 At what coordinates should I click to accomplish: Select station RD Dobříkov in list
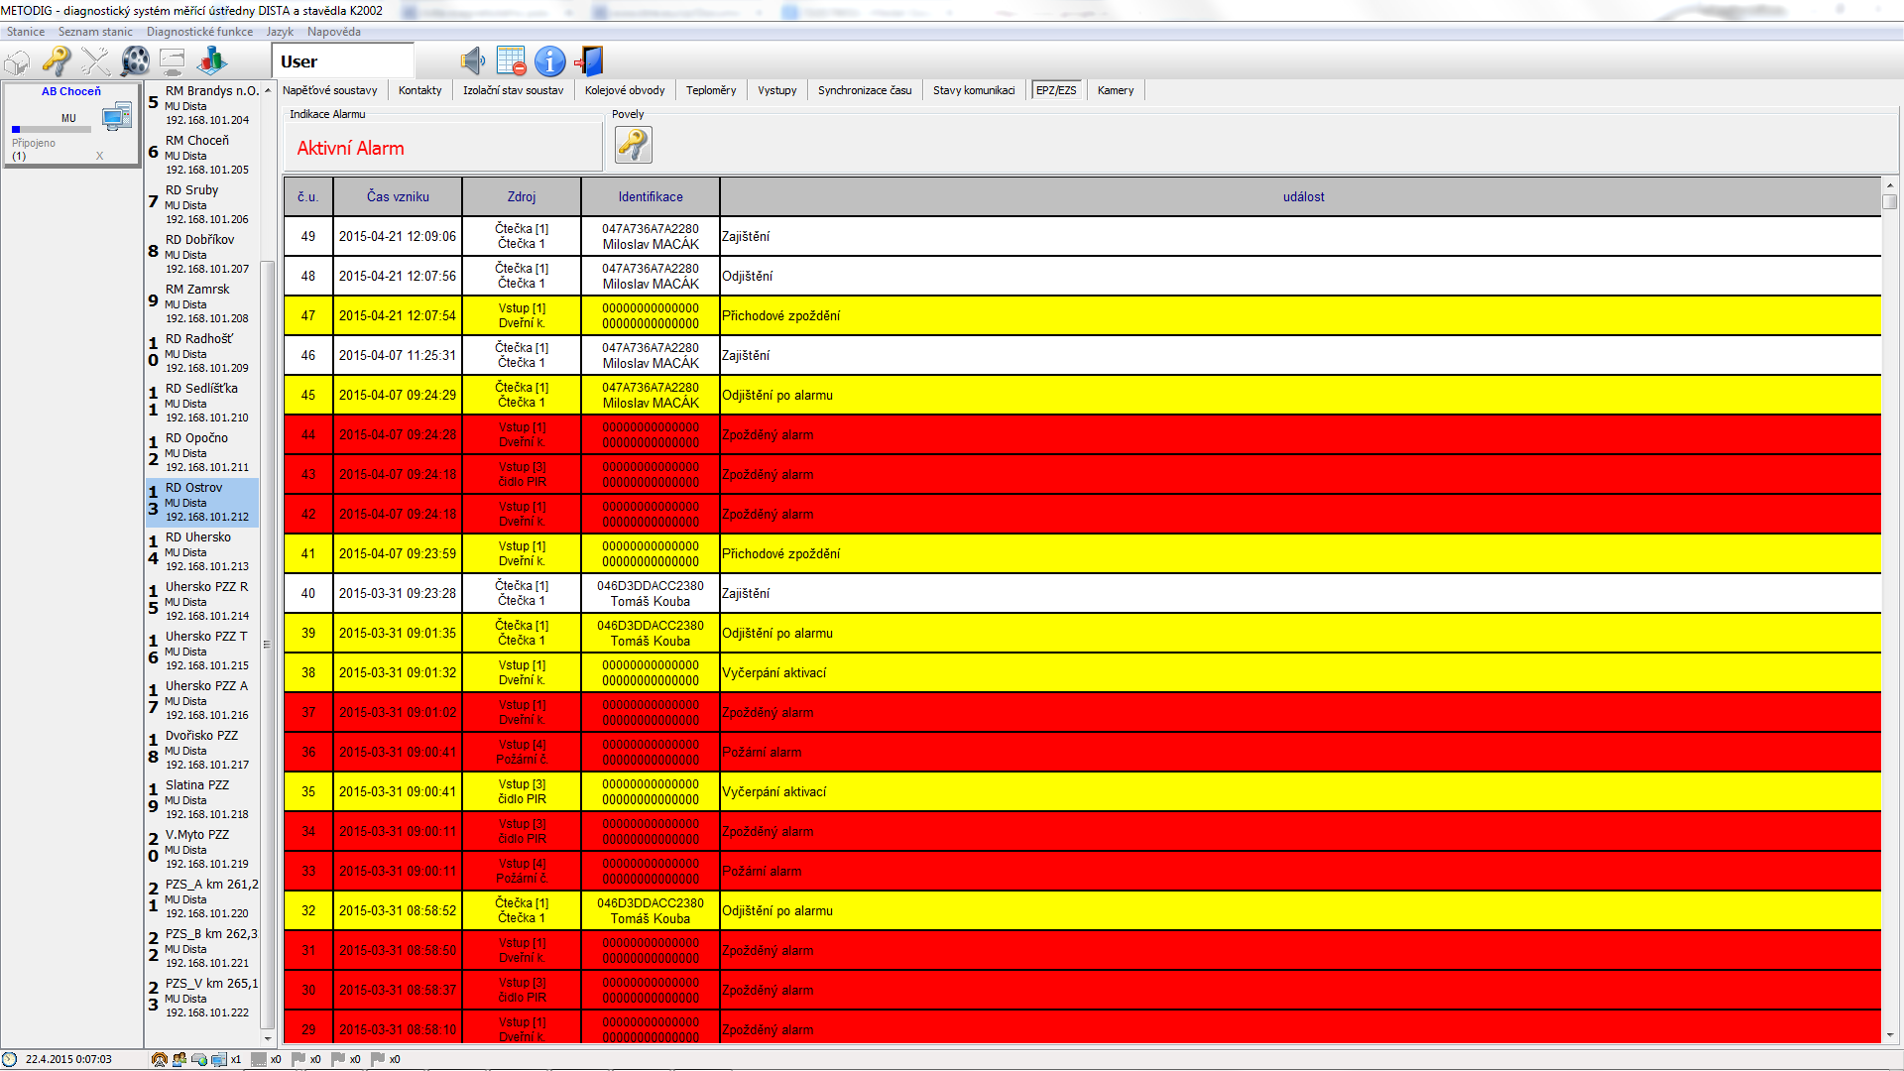pyautogui.click(x=202, y=254)
